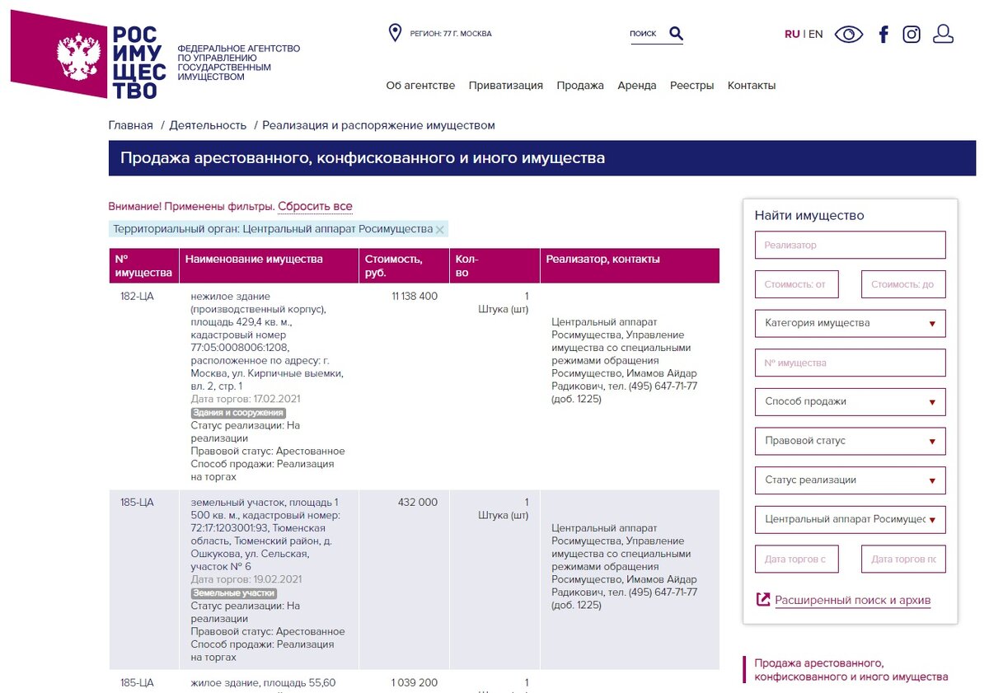Screen dimensions: 989x693
Task: Click Дата торгов: 19.02.2021 text
Action: tap(246, 579)
